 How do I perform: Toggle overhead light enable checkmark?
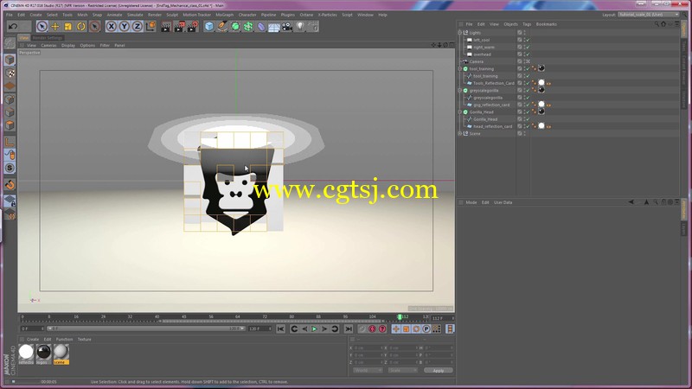(528, 54)
